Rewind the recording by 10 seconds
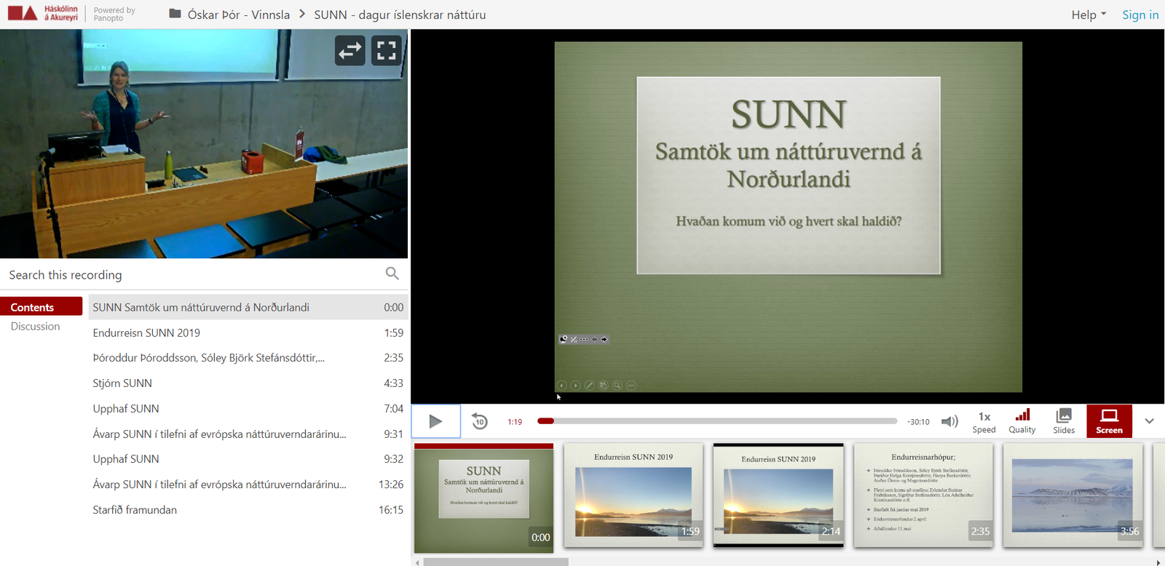 pos(480,421)
